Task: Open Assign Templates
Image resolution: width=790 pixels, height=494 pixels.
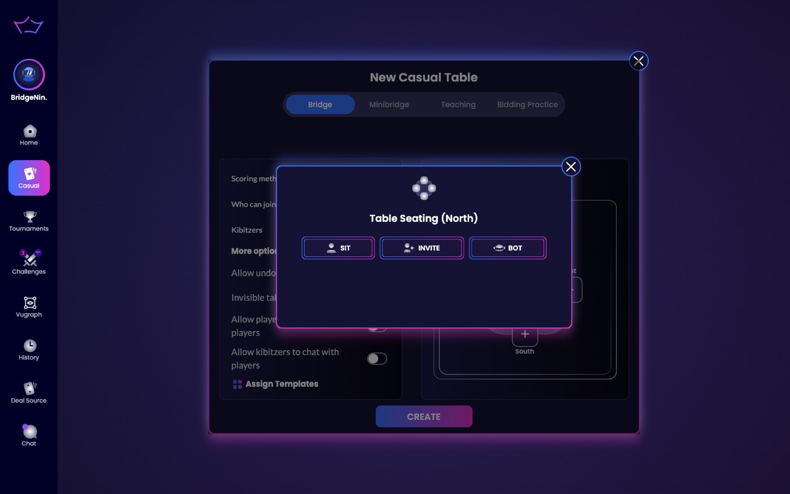Action: 275,384
